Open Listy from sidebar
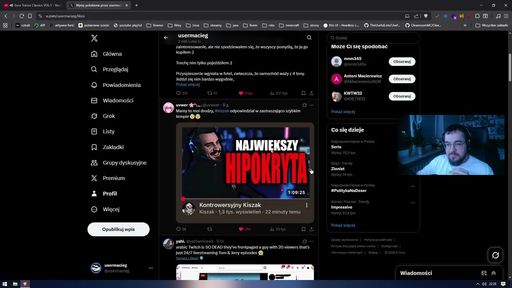Image resolution: width=512 pixels, height=288 pixels. pyautogui.click(x=103, y=131)
